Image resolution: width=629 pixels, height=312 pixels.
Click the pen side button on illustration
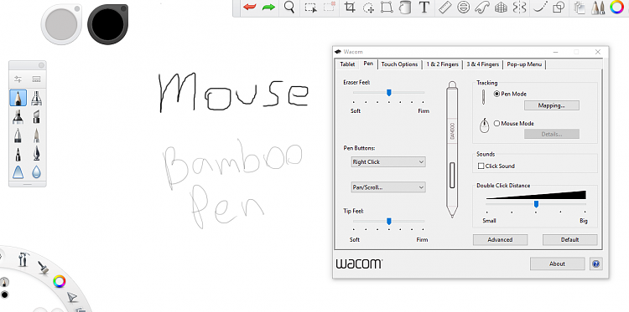tap(452, 175)
